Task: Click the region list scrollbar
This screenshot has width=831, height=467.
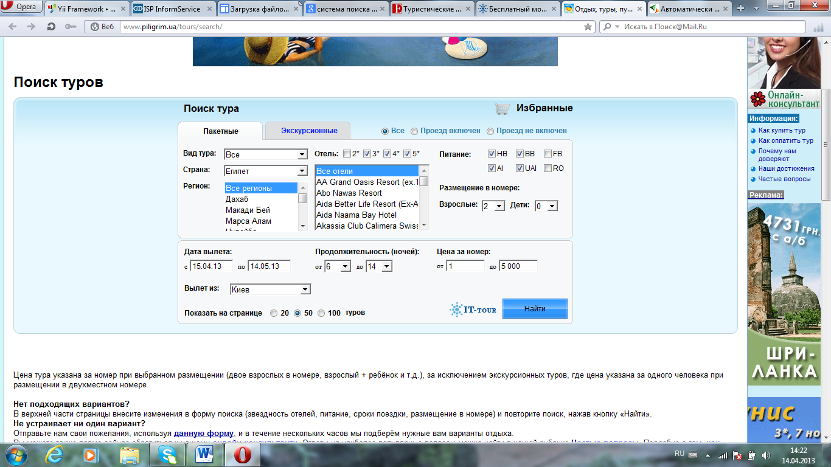Action: point(303,207)
